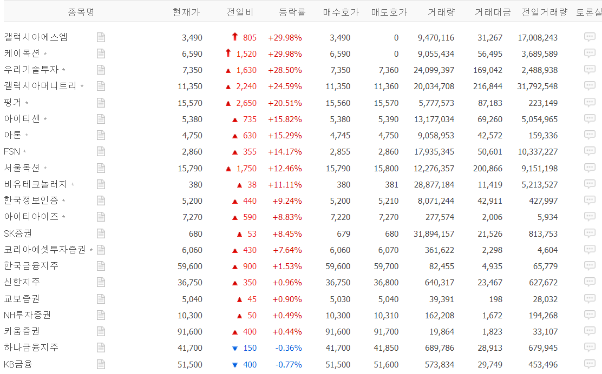
Task: Click the 거래대금 column header
Action: coord(493,12)
